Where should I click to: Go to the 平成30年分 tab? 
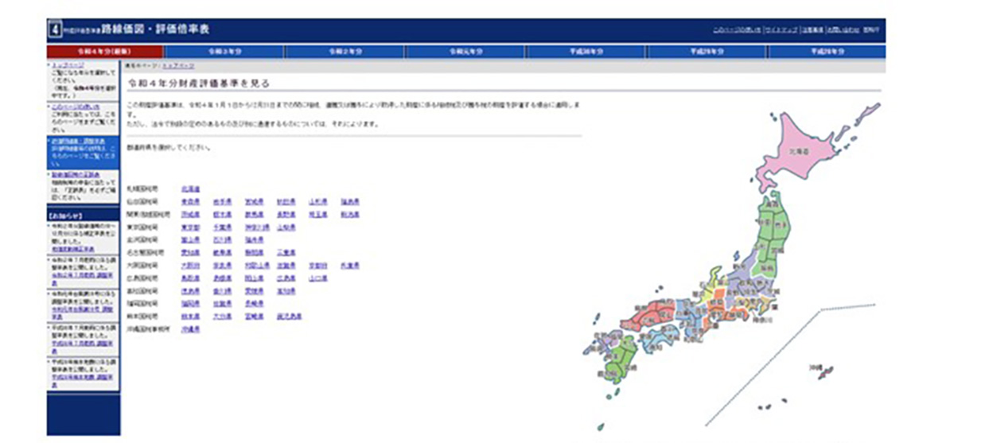[x=587, y=52]
